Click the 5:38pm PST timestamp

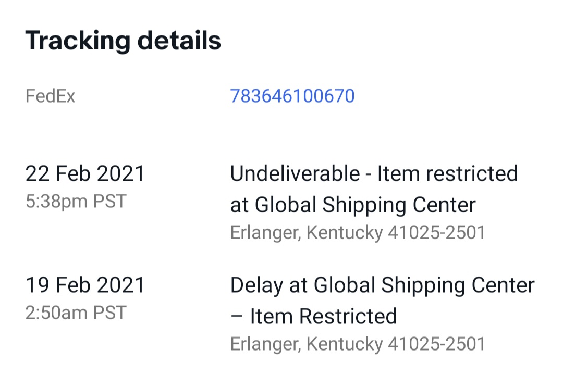pyautogui.click(x=76, y=201)
